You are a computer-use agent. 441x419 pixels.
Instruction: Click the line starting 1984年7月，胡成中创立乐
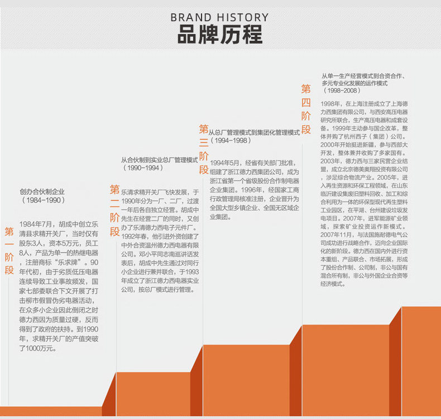tap(59, 224)
